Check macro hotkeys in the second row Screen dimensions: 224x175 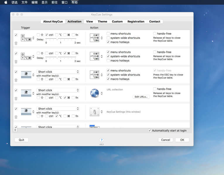coord(108,61)
